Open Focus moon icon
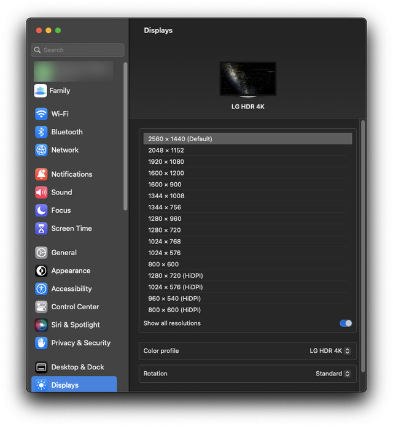This screenshot has width=393, height=427. 41,210
